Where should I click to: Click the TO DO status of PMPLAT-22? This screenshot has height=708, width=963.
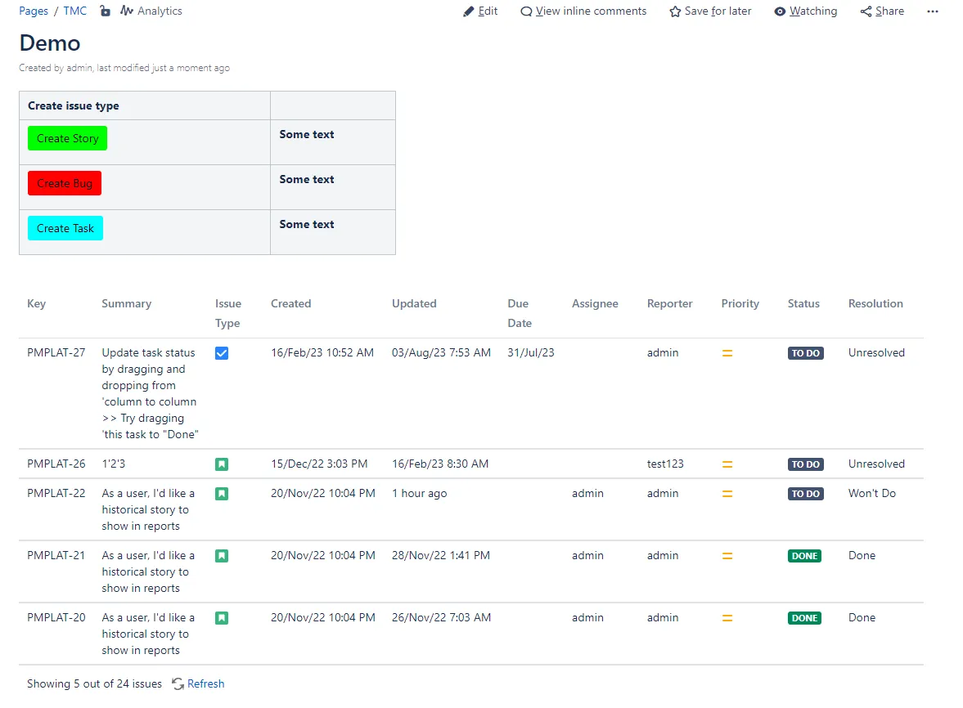(805, 494)
